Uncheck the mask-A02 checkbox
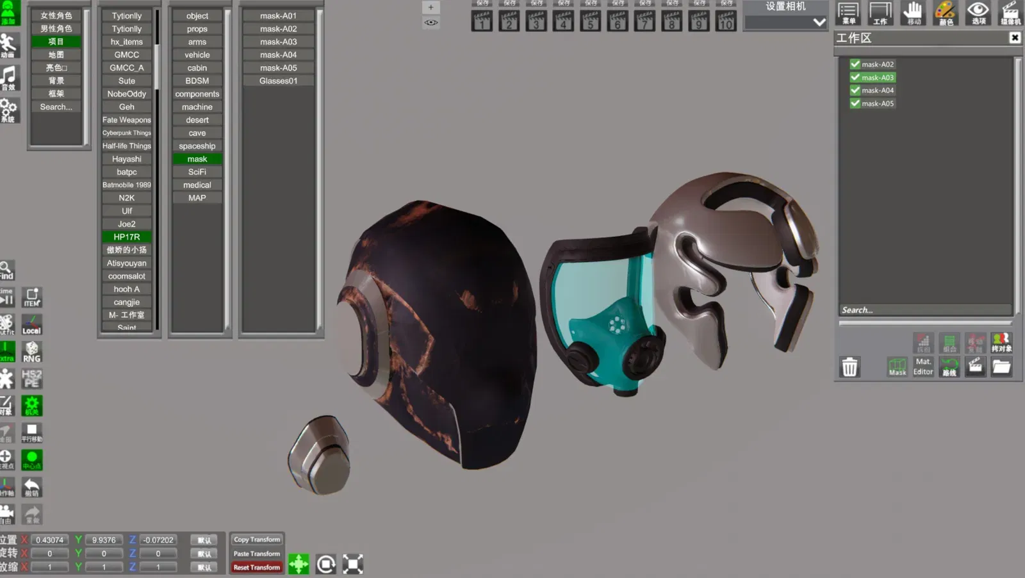1025x578 pixels. click(x=855, y=64)
